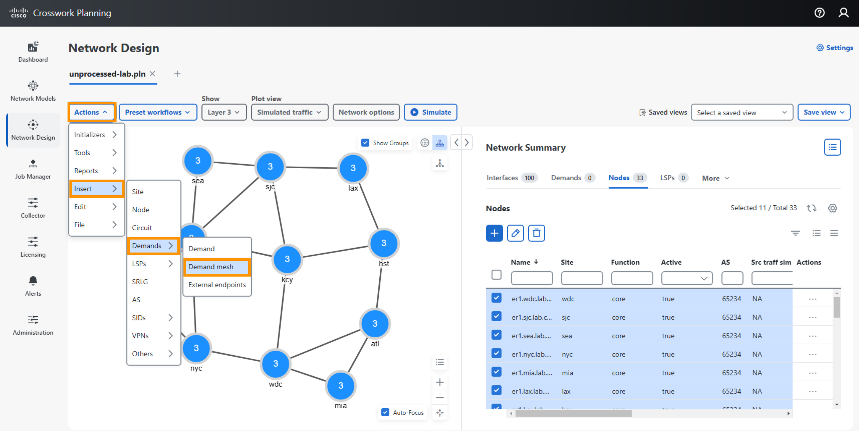Open Preset workflows dropdown
The width and height of the screenshot is (859, 431).
[x=157, y=112]
